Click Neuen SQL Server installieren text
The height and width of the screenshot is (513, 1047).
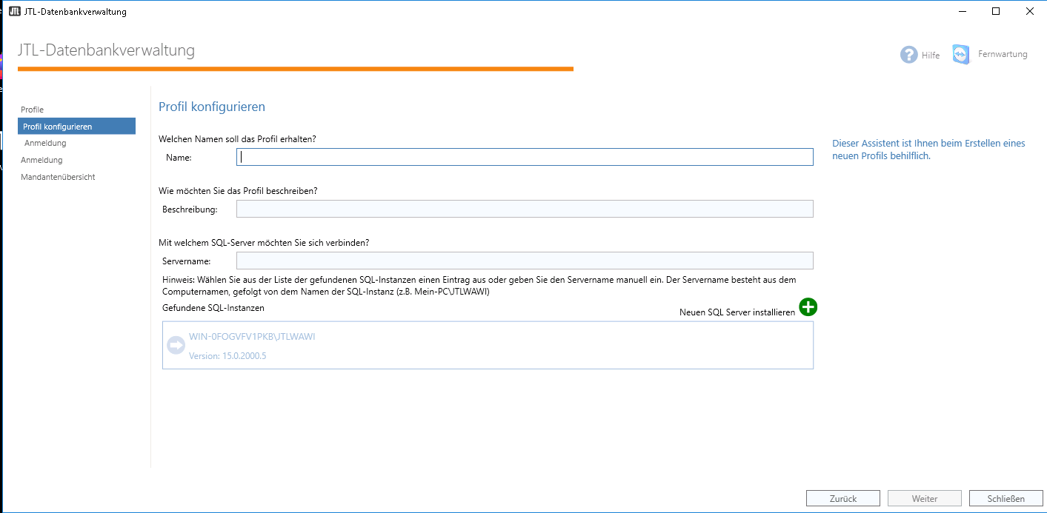point(737,312)
